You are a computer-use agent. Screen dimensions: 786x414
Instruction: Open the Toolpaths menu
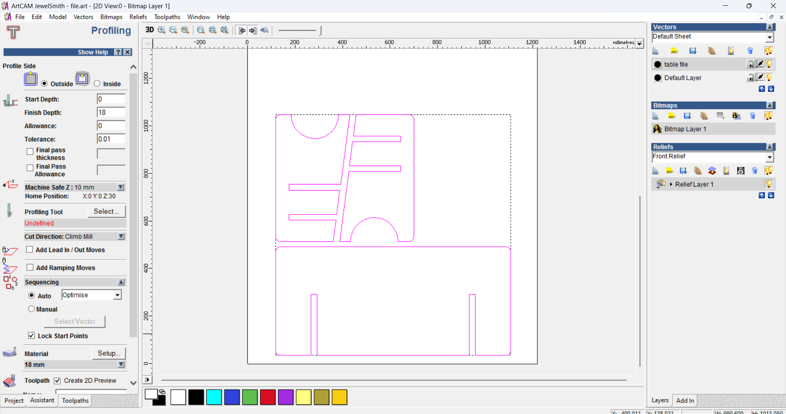(x=167, y=17)
